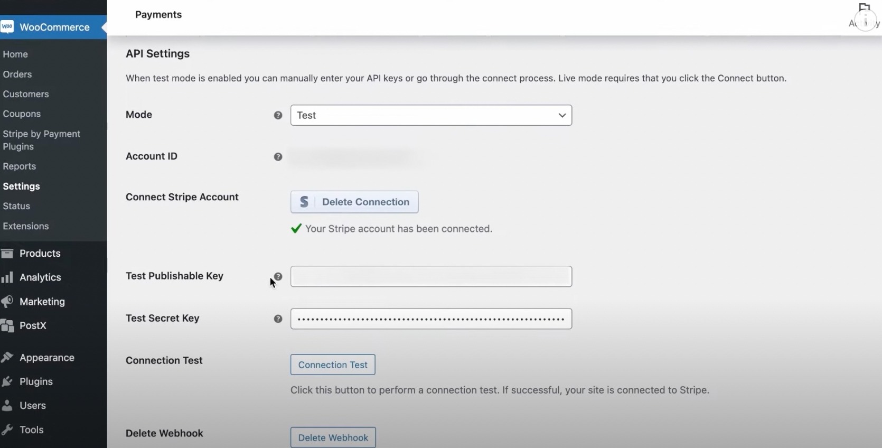This screenshot has width=882, height=448.
Task: Click the Delete Connection button
Action: 354,202
